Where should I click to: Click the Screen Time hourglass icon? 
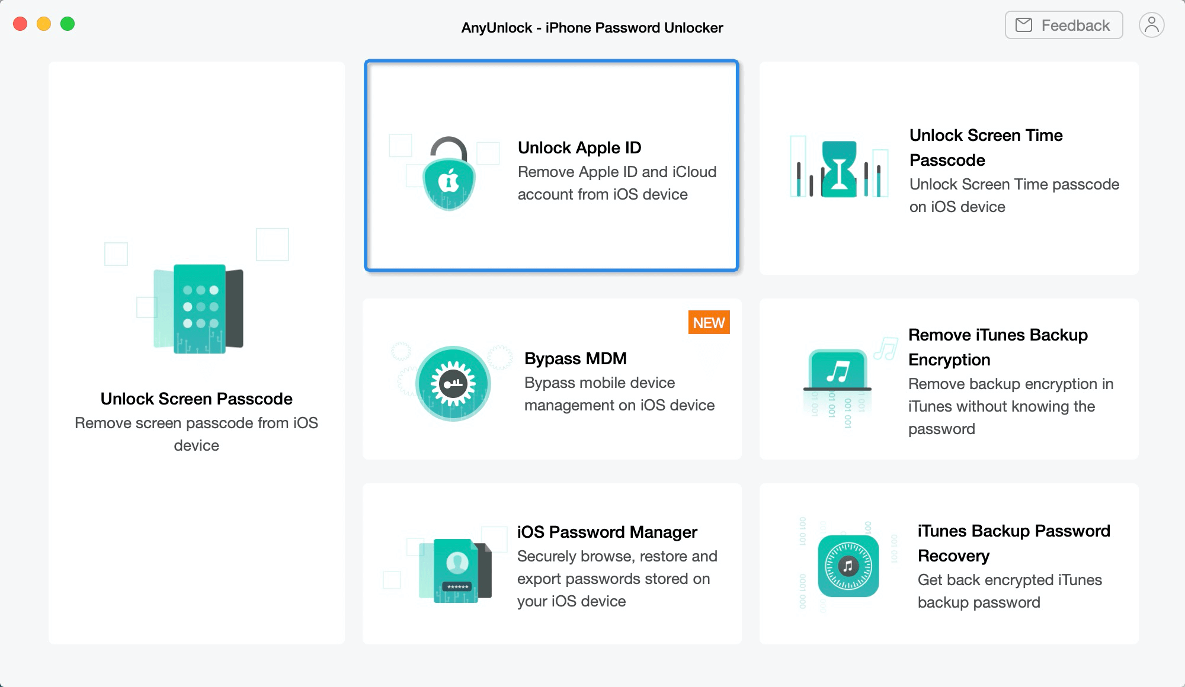839,169
